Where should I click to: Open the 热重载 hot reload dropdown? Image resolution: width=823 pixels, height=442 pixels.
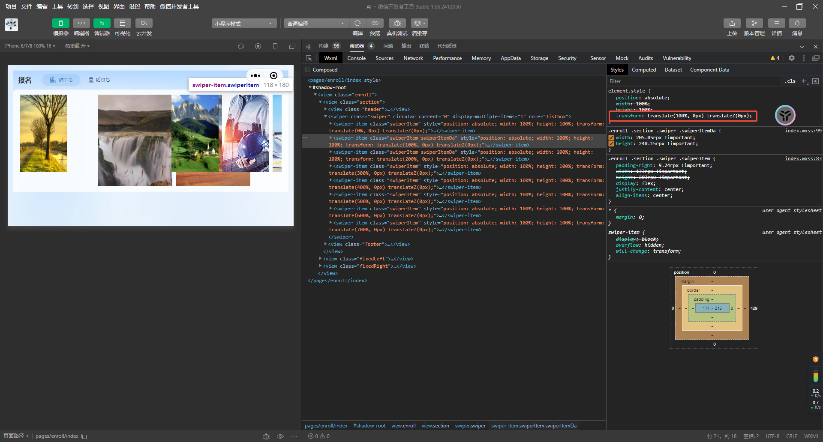tap(77, 46)
